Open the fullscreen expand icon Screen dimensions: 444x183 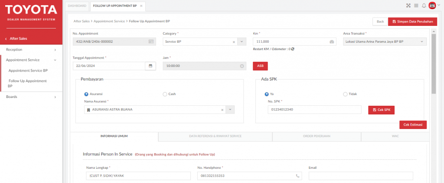pos(408,5)
